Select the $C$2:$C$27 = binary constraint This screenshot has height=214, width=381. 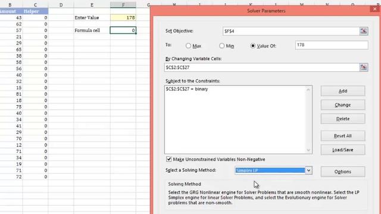186,89
